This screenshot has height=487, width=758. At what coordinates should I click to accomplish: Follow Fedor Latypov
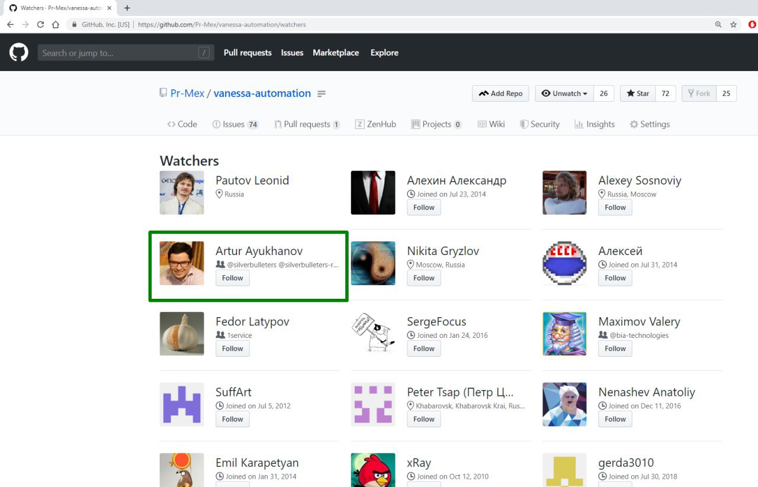233,349
